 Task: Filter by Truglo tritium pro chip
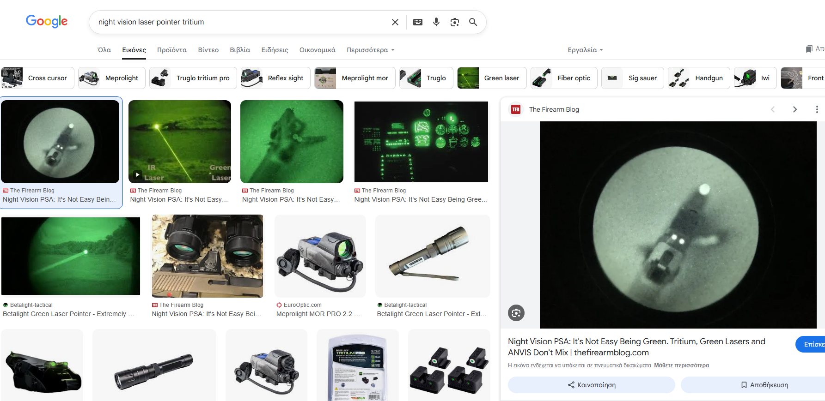(x=193, y=78)
